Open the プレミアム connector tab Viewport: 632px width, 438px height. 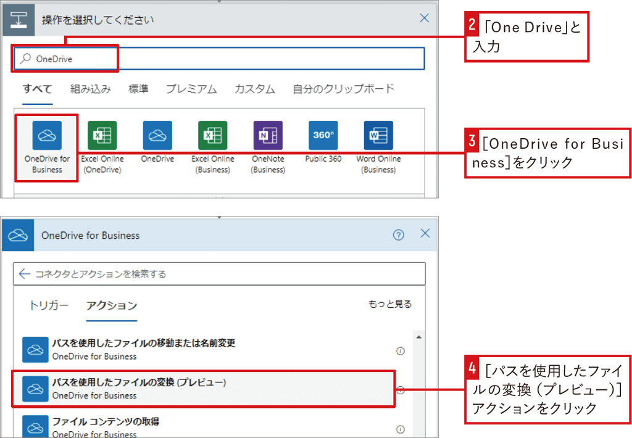point(191,88)
